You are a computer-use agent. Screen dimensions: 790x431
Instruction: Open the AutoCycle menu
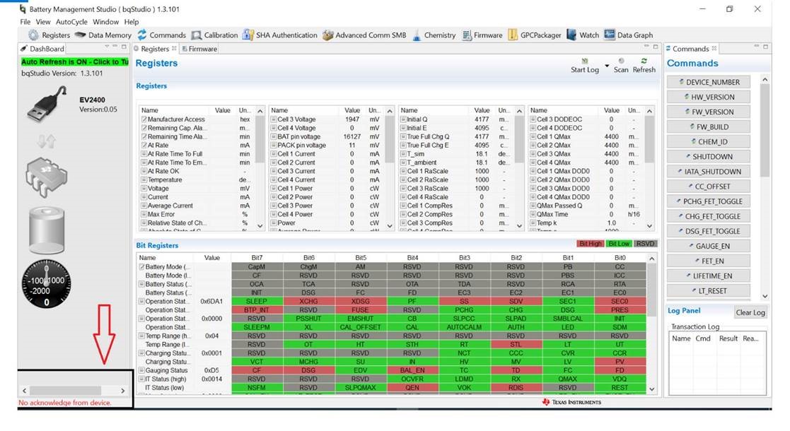pos(71,22)
